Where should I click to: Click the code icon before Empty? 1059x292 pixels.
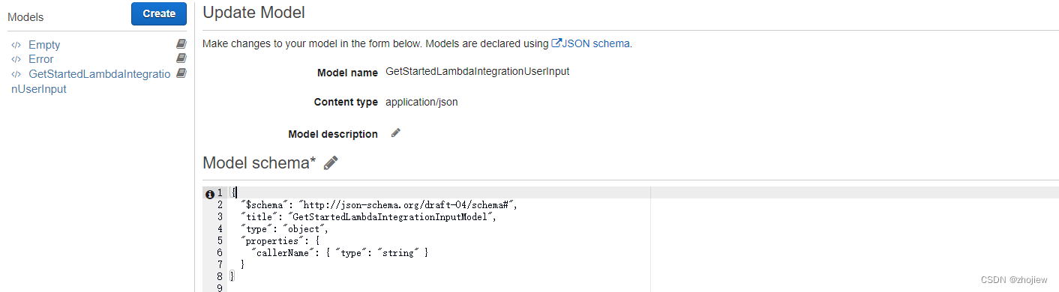pos(16,45)
